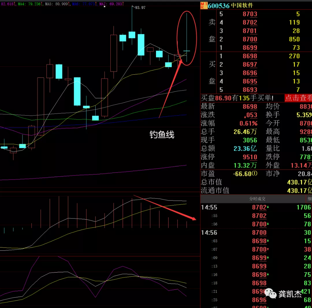This screenshot has width=312, height=308.
Task: Click the 总市值 value 430.17亿
Action: (300, 182)
